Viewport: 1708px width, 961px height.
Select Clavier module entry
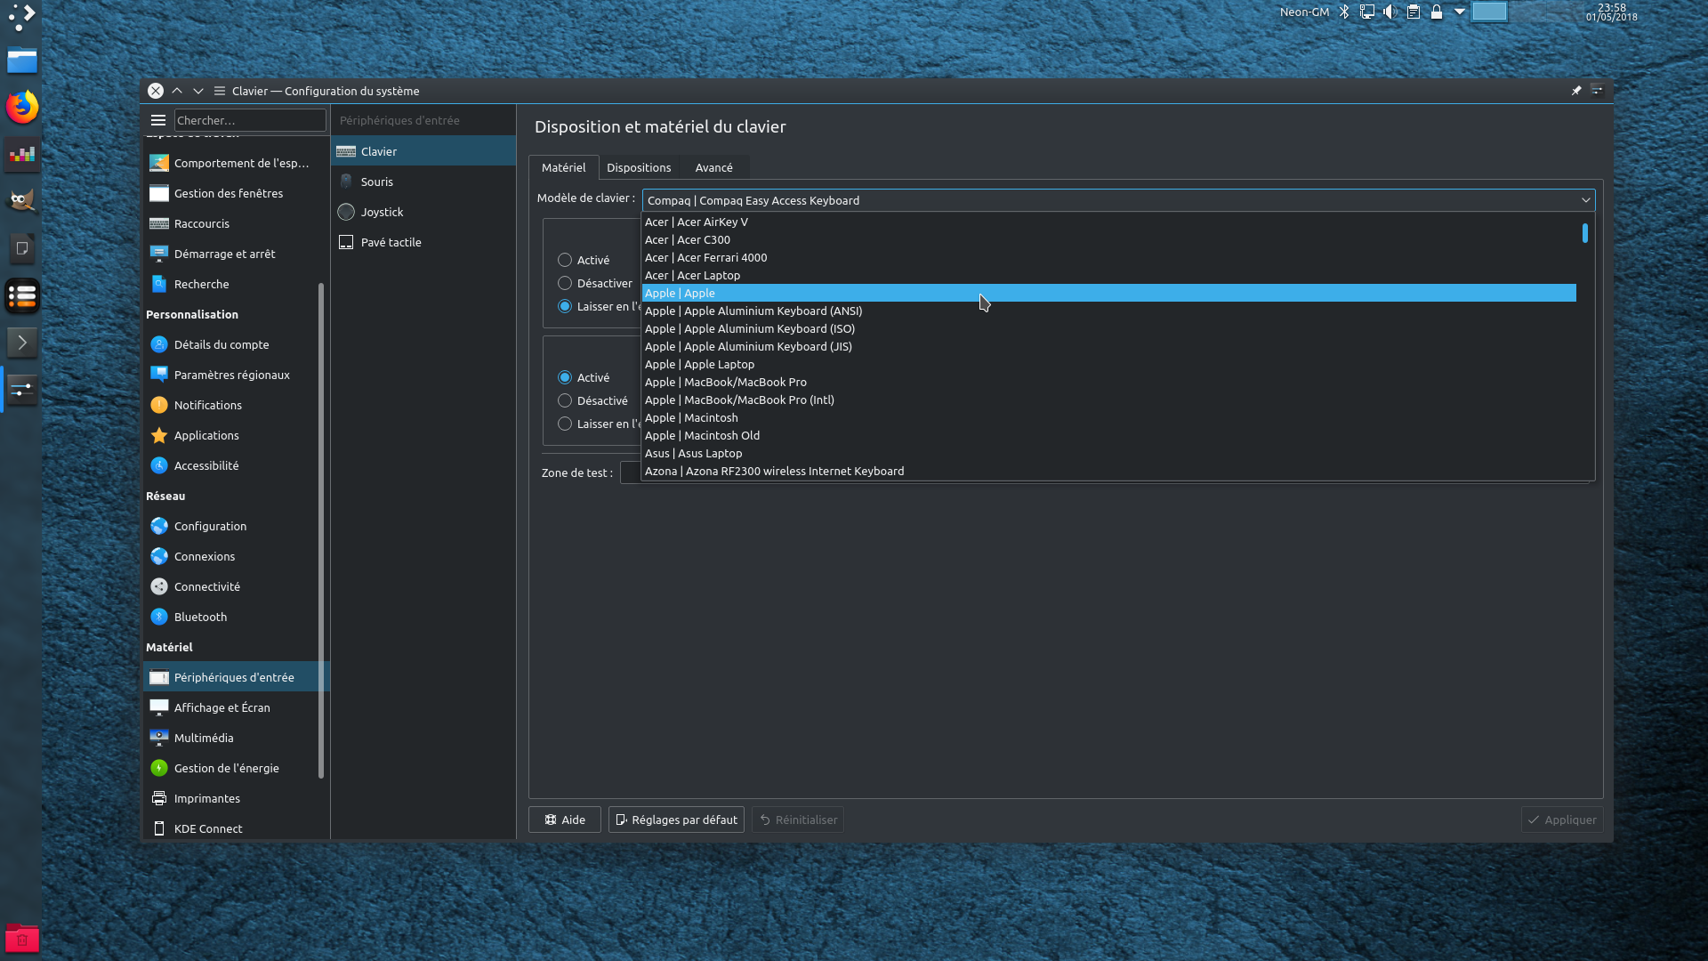pos(423,151)
